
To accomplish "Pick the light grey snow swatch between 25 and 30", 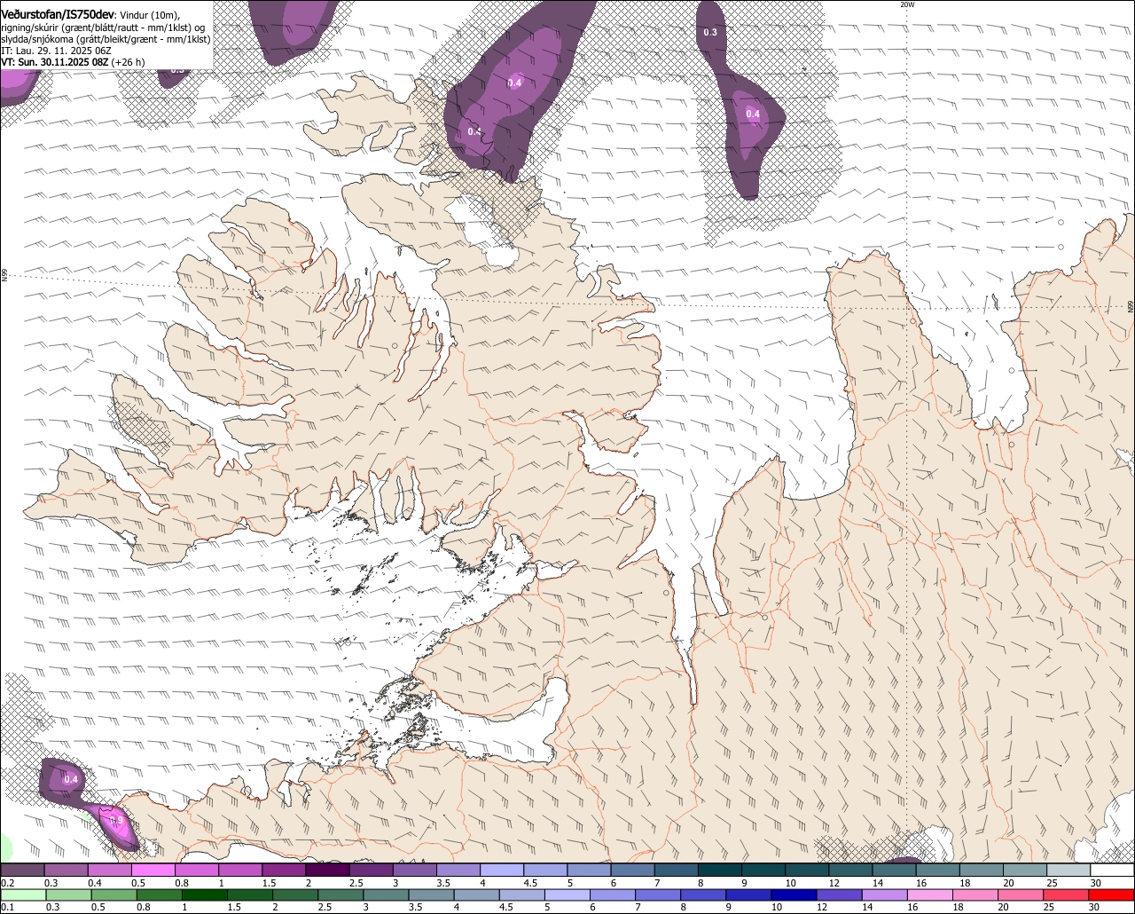I will coord(1068,871).
